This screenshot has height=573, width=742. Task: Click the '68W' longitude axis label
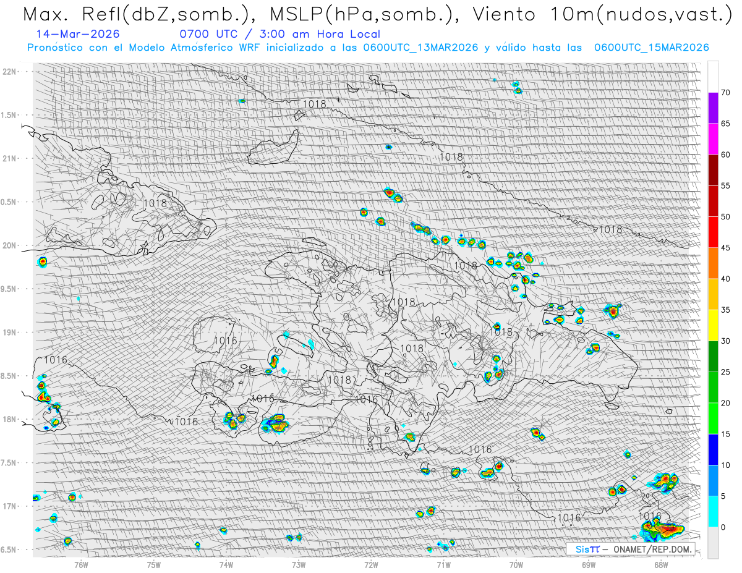click(660, 564)
